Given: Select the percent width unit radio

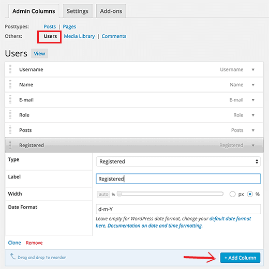Looking at the screenshot, I should point(250,194).
